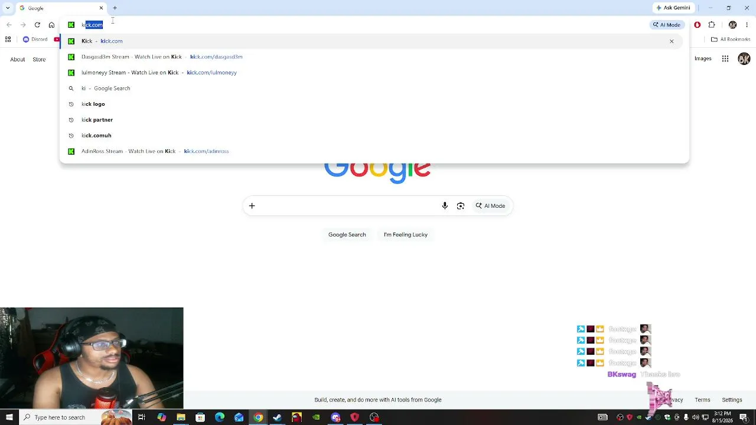Open the red Opera-style extension icon
The image size is (756, 425).
point(698,25)
